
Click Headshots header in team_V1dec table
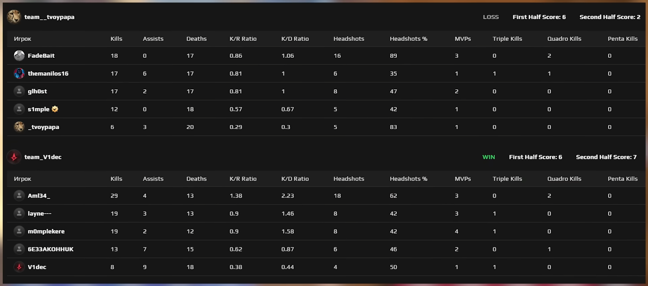(349, 179)
